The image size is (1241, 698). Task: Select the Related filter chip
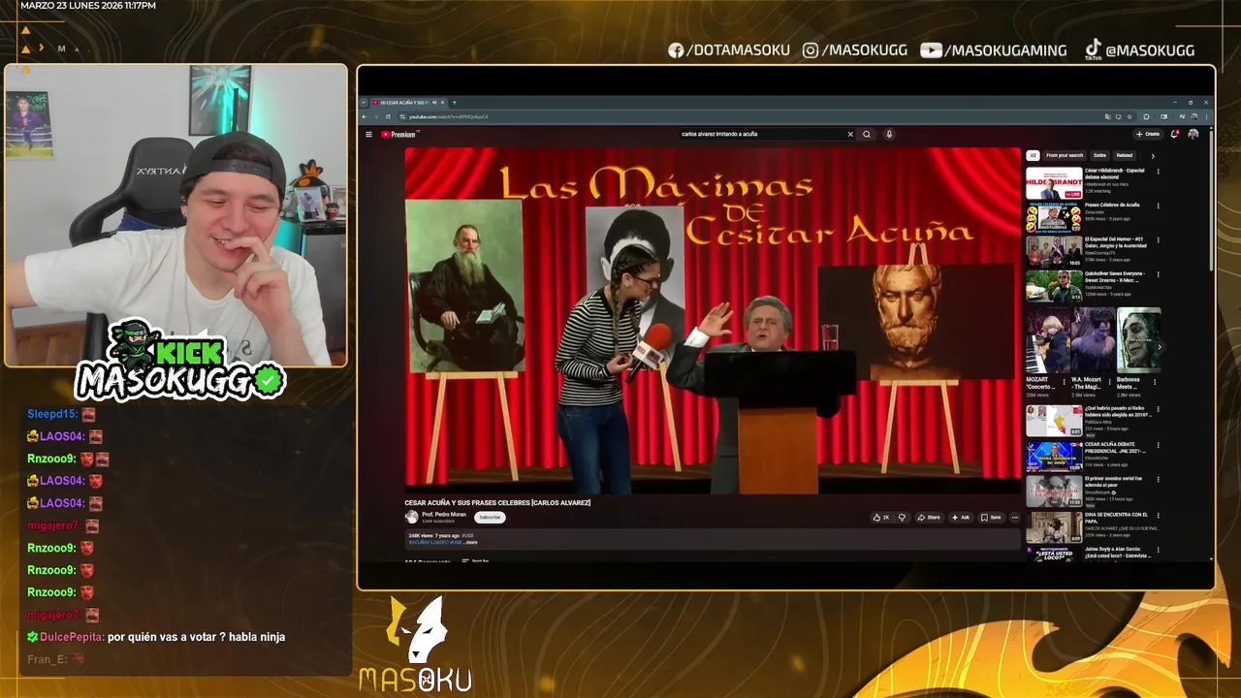pyautogui.click(x=1124, y=155)
